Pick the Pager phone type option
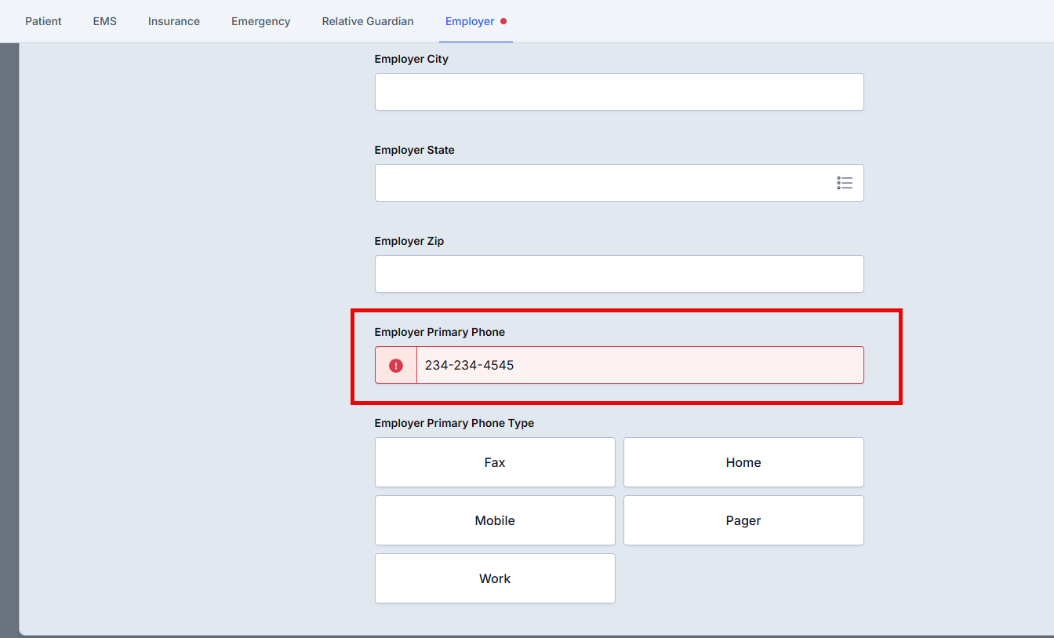The width and height of the screenshot is (1054, 638). tap(743, 520)
